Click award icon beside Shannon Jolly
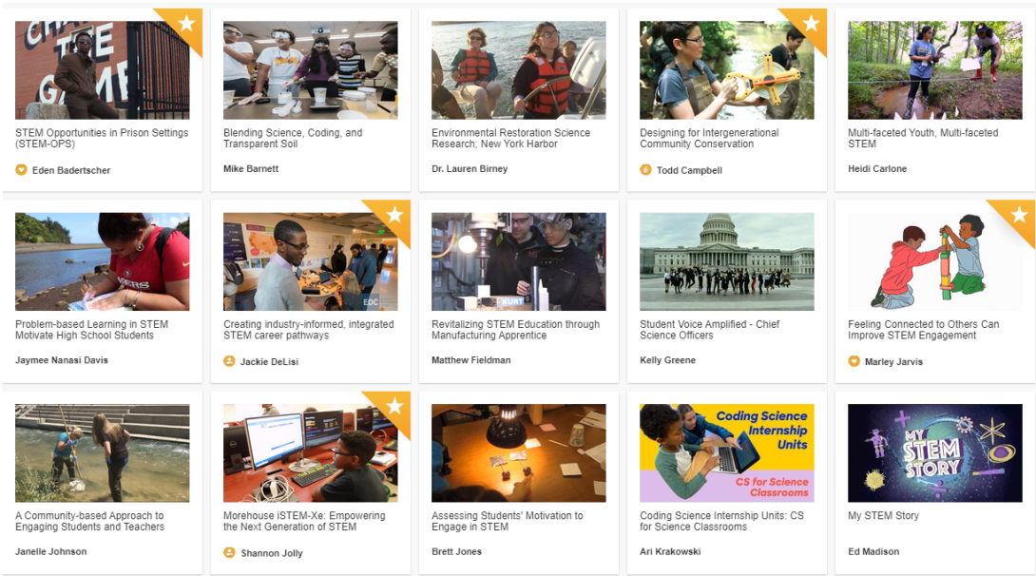This screenshot has height=576, width=1036. [x=229, y=552]
